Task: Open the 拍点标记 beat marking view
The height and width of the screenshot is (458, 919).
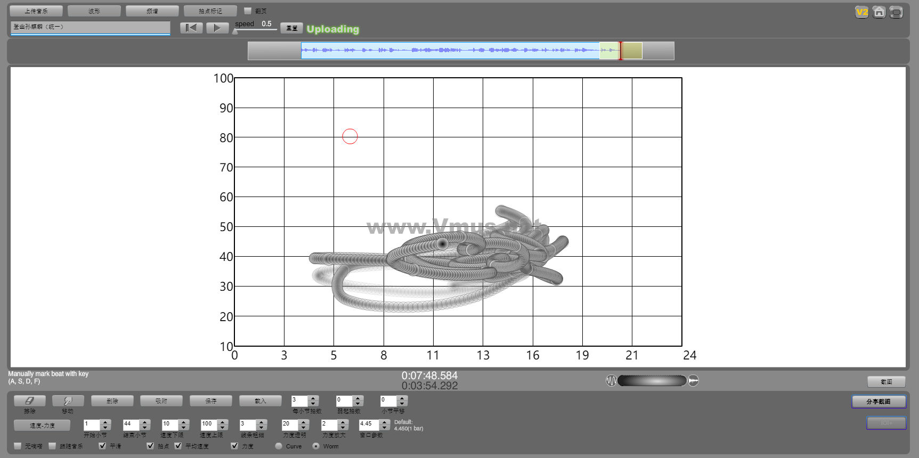Action: pos(210,11)
